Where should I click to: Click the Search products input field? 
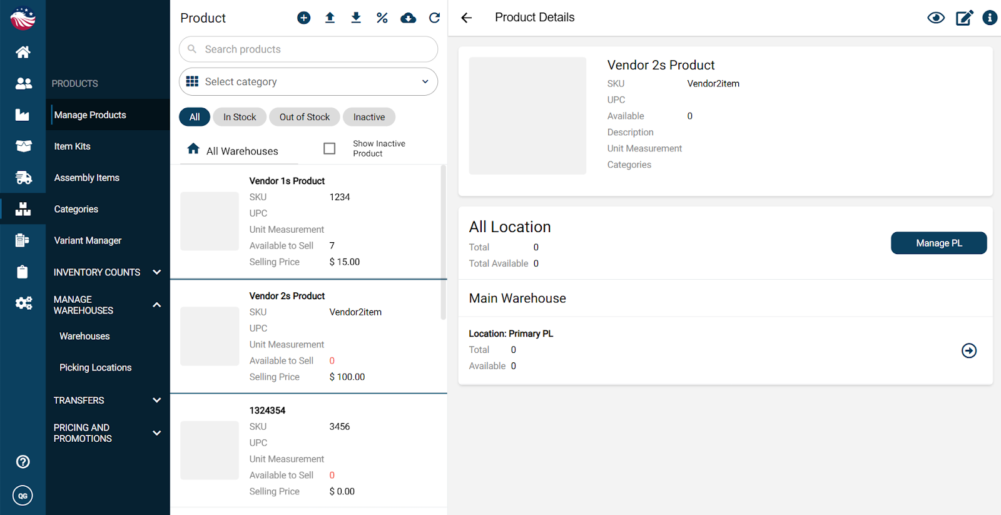coord(313,49)
